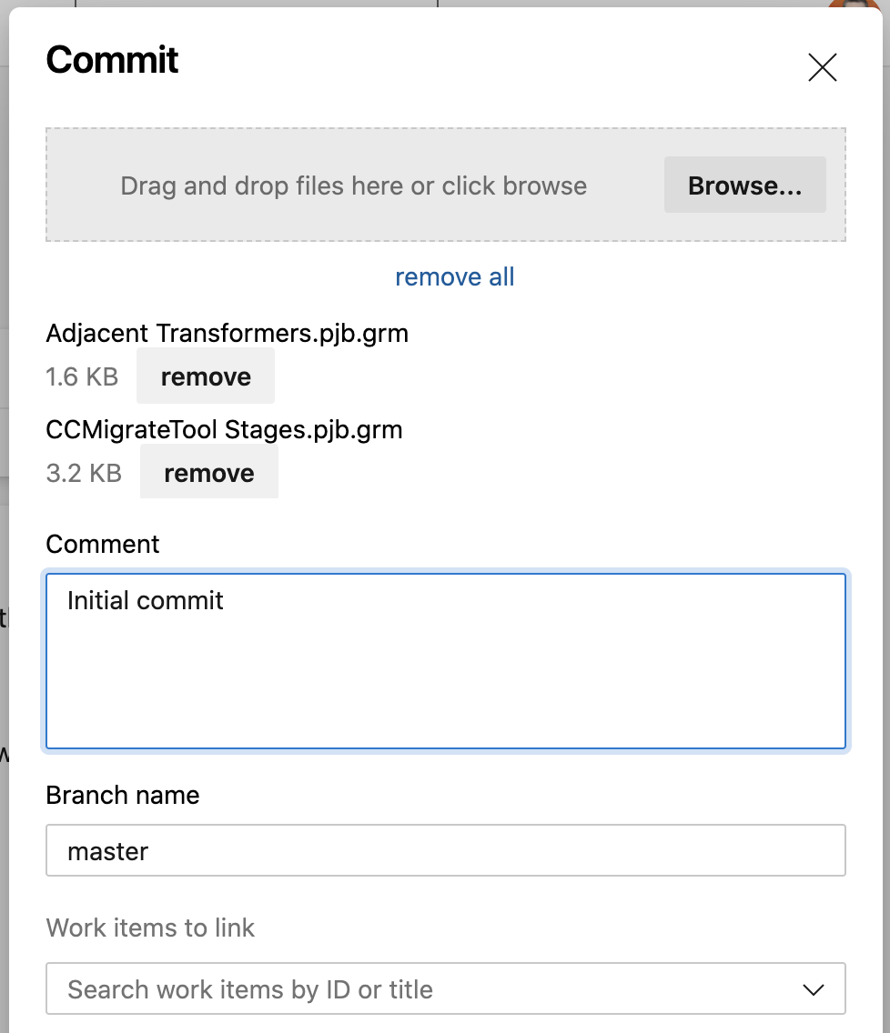Click into the Branch name field
This screenshot has height=1033, width=890.
(446, 851)
